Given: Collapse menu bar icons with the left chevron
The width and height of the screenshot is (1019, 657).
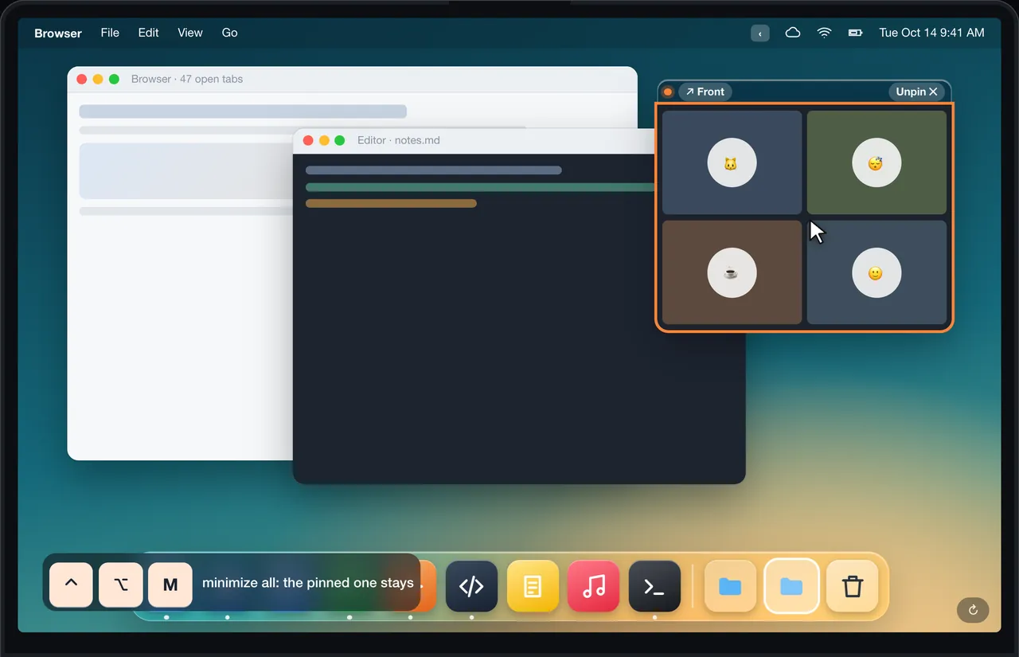Looking at the screenshot, I should (760, 33).
